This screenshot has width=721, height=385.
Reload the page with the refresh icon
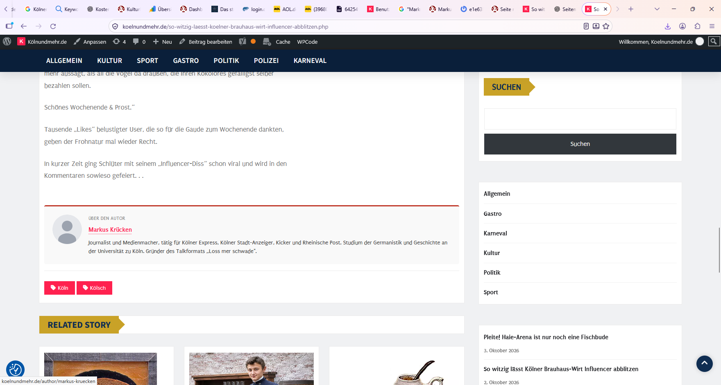(53, 26)
